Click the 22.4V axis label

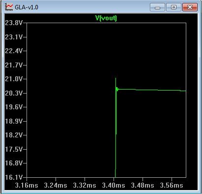click(14, 51)
